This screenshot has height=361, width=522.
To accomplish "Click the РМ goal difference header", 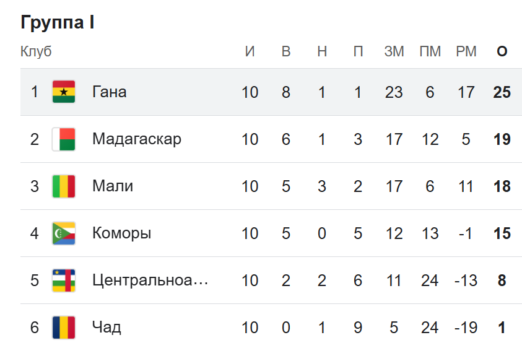I will click(466, 52).
